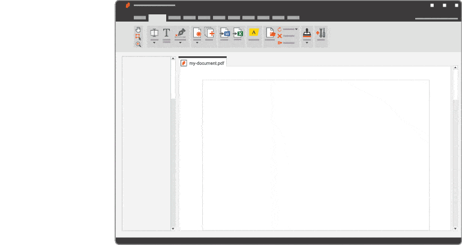Open the first ribbon tab left of active tab
The width and height of the screenshot is (462, 245).
pyautogui.click(x=140, y=17)
